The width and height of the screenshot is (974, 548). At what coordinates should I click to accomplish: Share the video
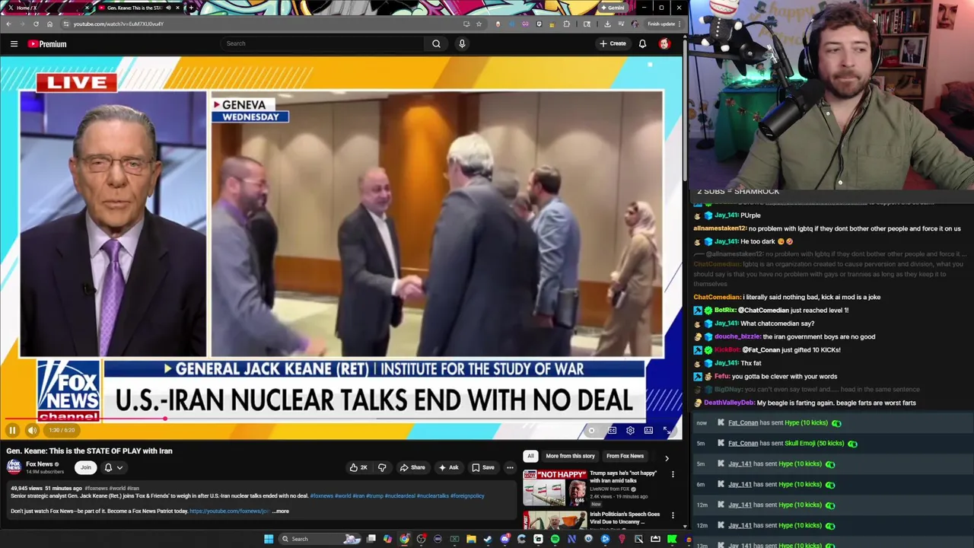[412, 467]
